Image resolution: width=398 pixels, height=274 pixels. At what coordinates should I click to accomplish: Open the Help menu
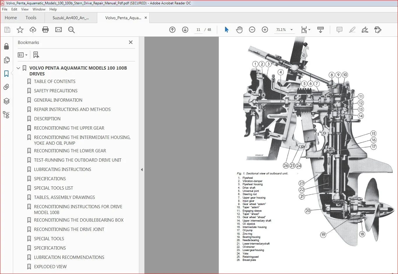[53, 9]
